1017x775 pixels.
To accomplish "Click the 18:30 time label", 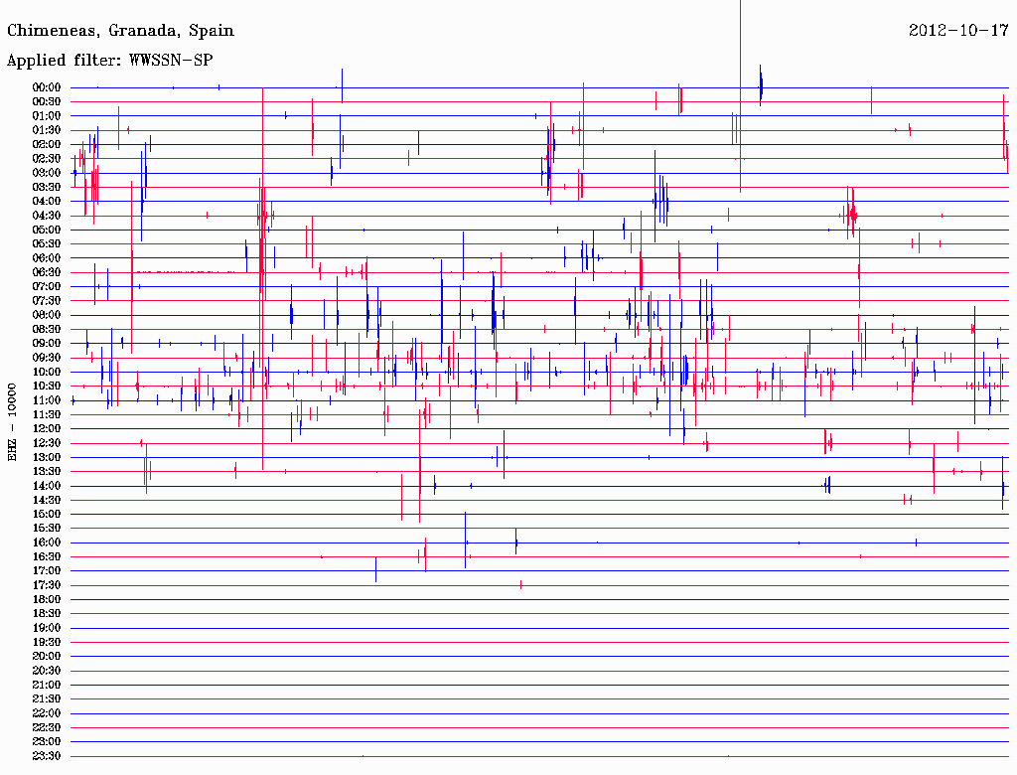I will (x=47, y=613).
